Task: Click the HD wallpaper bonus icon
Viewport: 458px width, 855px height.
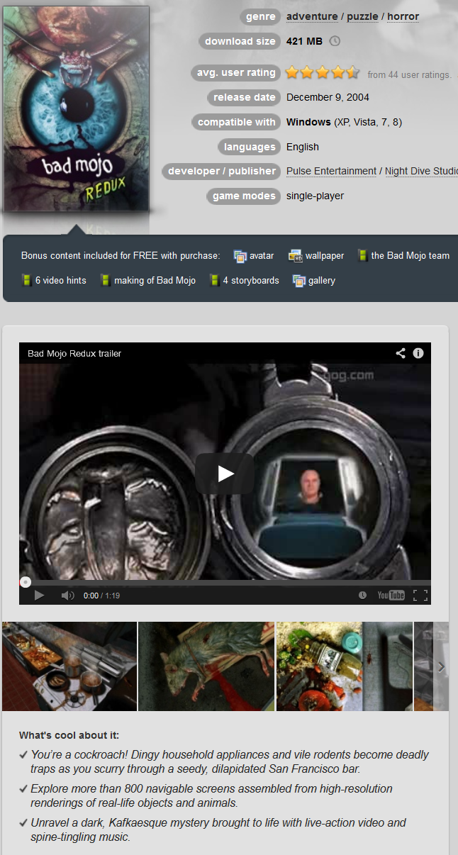Action: coord(295,256)
